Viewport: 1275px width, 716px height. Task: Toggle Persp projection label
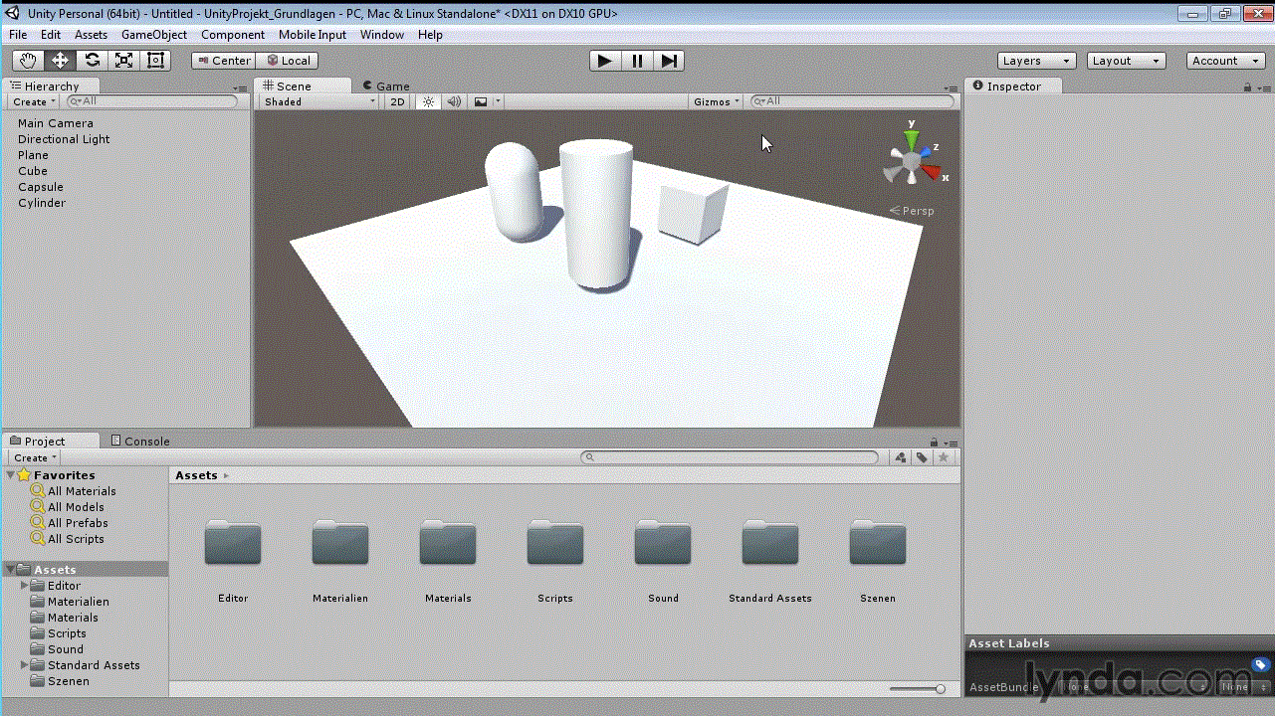click(x=912, y=211)
